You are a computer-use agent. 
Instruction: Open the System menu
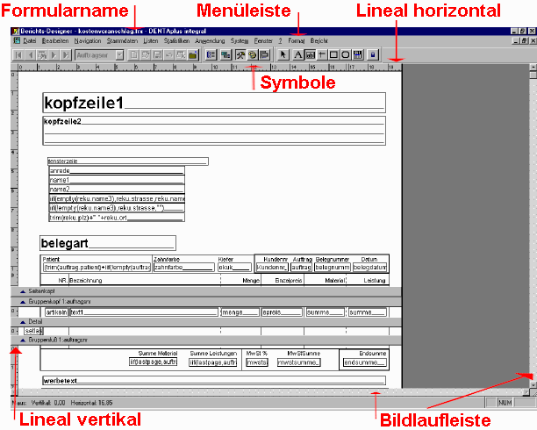[240, 40]
